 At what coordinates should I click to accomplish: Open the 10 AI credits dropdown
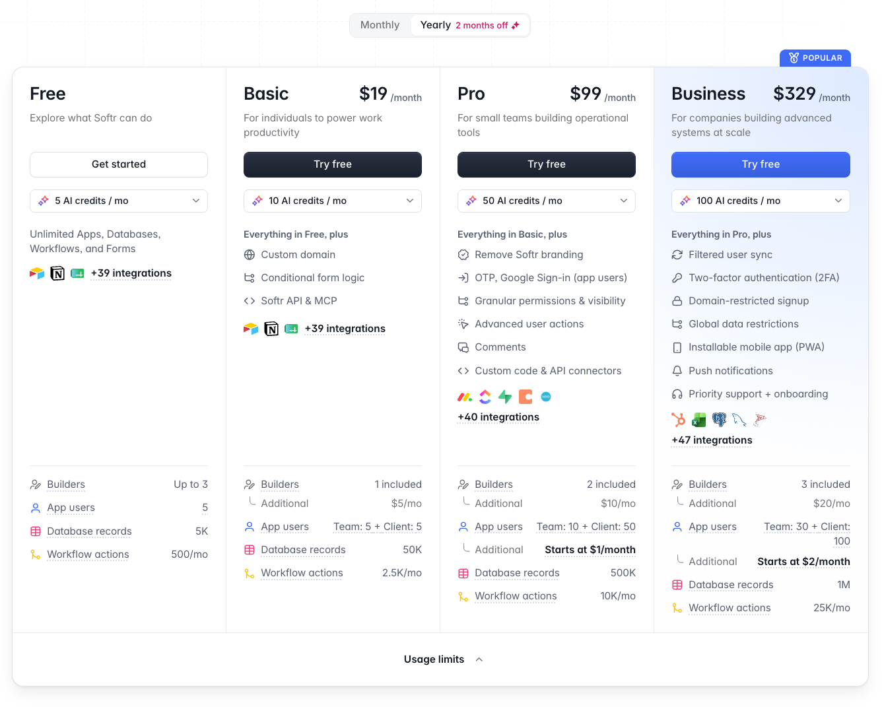click(333, 201)
